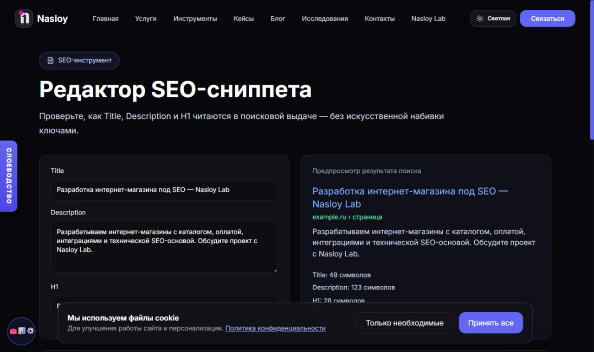Click the 'Предпросмотр результата поиска' label
594x352 pixels.
[x=367, y=171]
